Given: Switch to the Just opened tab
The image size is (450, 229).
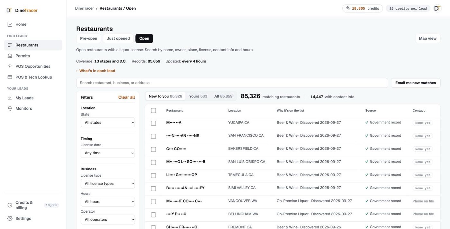Looking at the screenshot, I should (118, 38).
